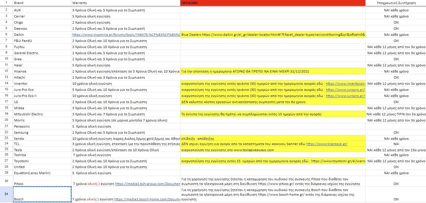Image resolution: width=426 pixels, height=203 pixels.
Task: Select row header number 31
Action: point(6,194)
